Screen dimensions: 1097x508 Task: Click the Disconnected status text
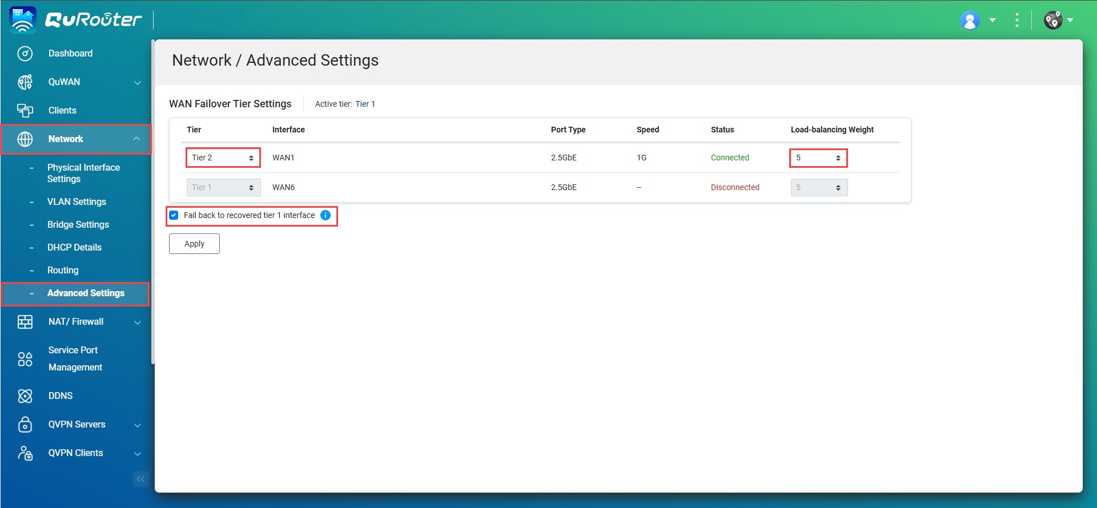pyautogui.click(x=735, y=187)
